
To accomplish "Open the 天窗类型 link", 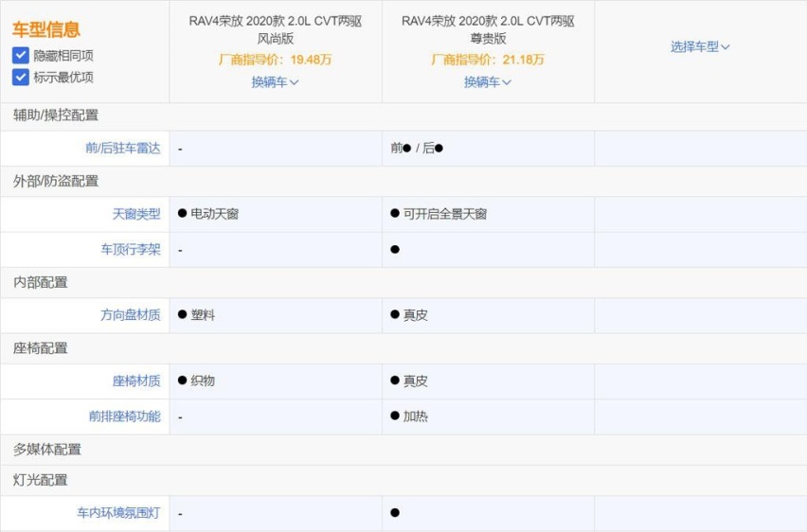I will tap(136, 214).
